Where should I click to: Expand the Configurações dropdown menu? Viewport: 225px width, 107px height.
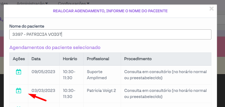74,3
